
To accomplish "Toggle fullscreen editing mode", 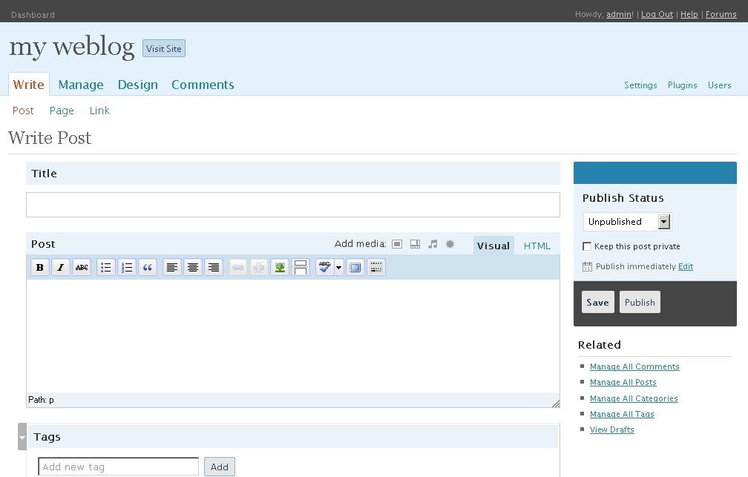I will coord(355,267).
